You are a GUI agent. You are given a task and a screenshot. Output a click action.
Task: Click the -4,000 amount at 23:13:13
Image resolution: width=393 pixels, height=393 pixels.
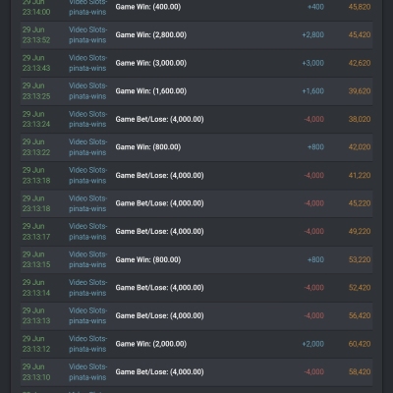(314, 315)
